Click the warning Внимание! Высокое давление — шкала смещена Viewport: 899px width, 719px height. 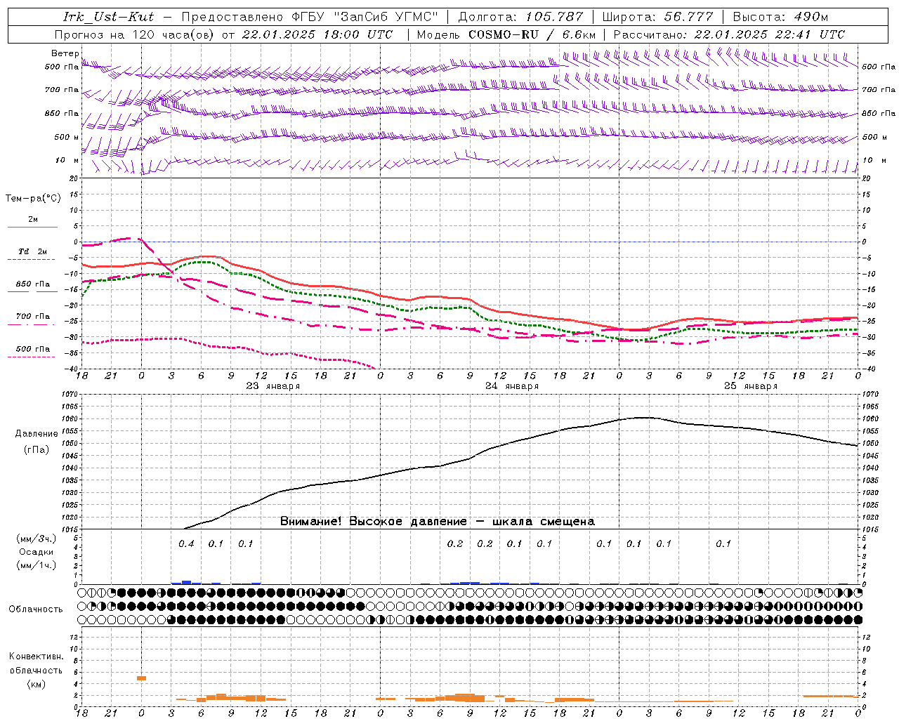[438, 522]
